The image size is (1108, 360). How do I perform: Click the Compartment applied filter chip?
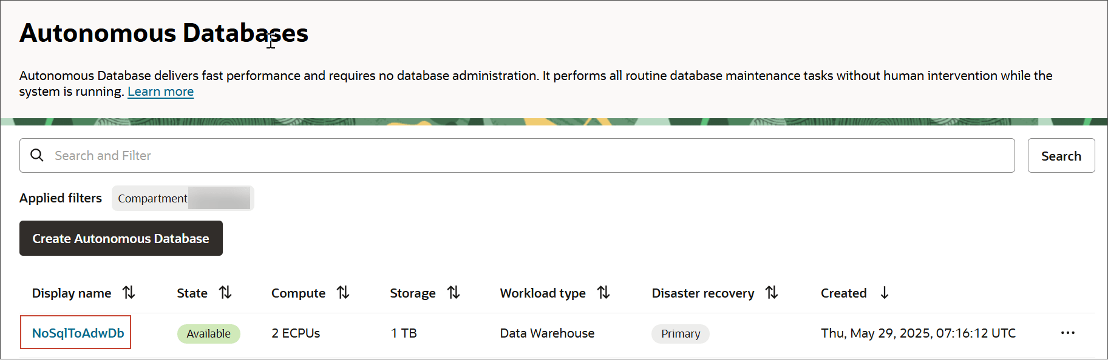(182, 198)
